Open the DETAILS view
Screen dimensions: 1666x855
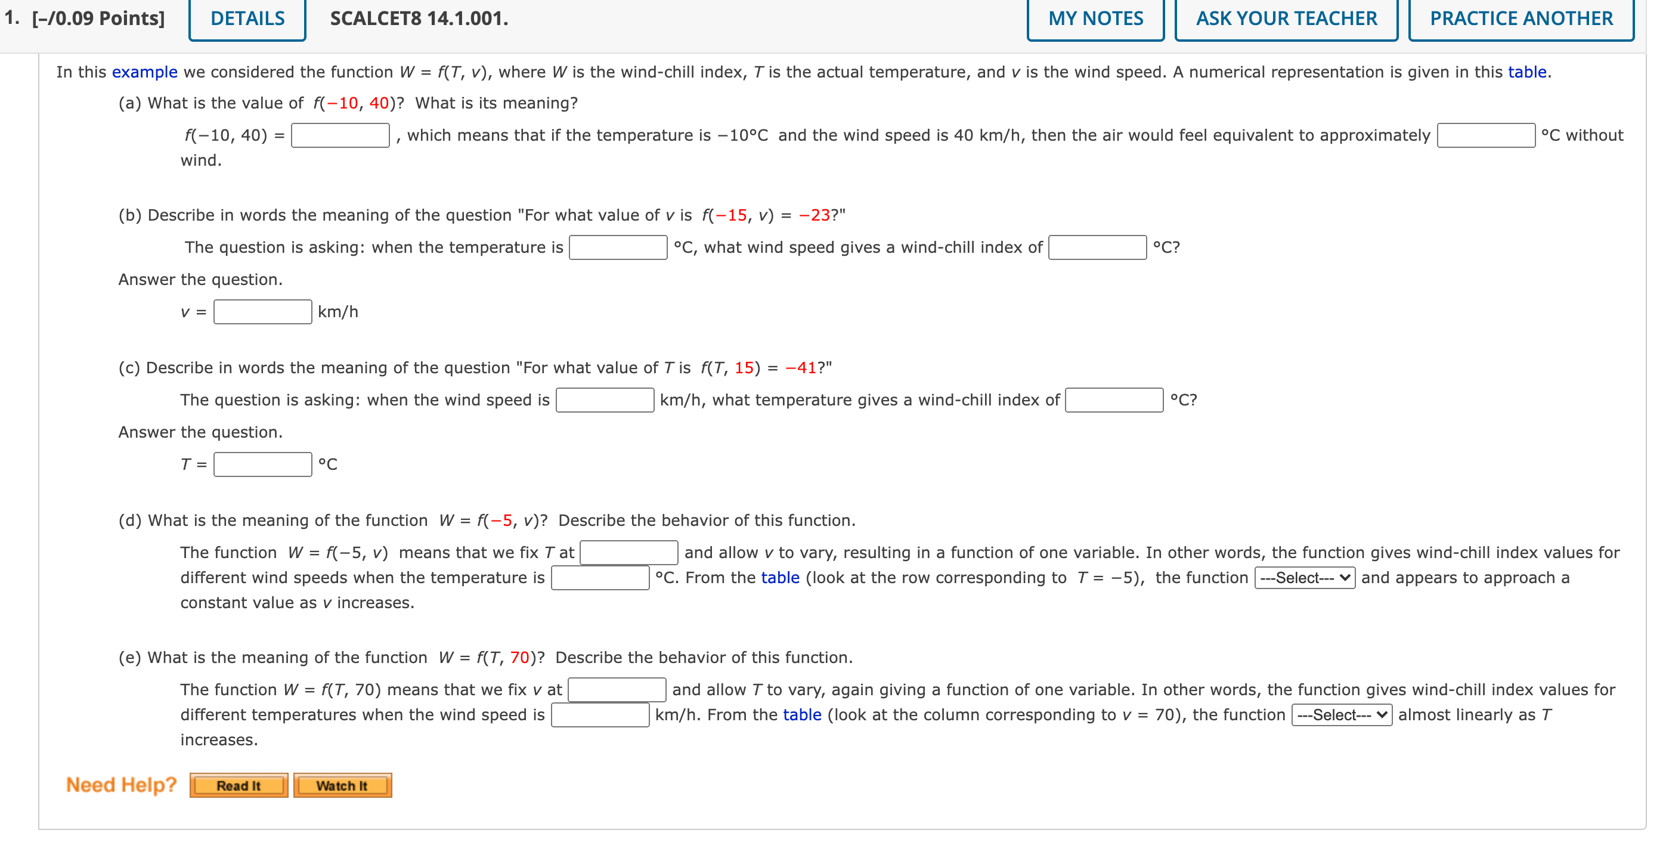point(246,18)
